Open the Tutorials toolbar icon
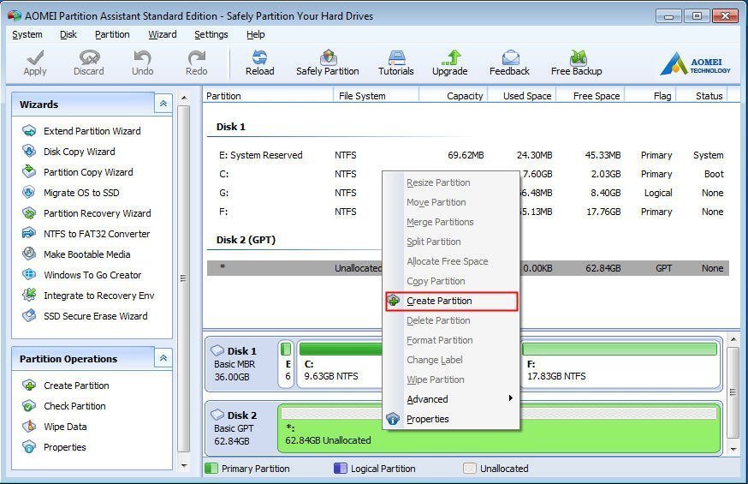 point(396,57)
